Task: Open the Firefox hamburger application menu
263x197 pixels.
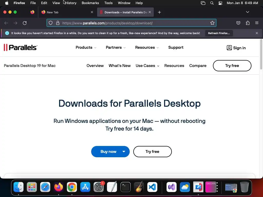Action: click(257, 23)
